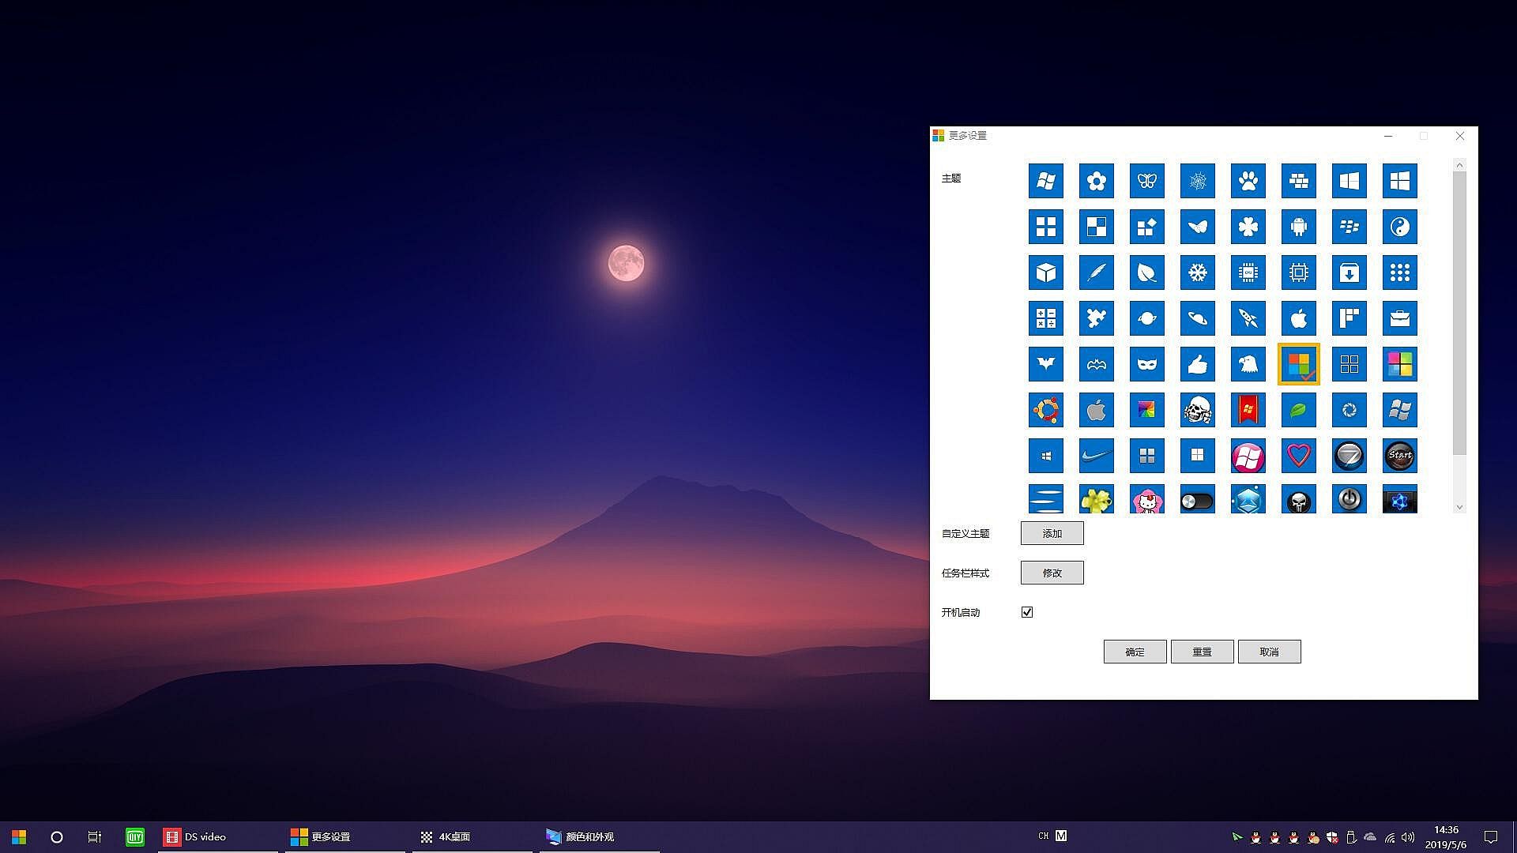
Task: Select the butterfly theme icon
Action: click(x=1146, y=181)
